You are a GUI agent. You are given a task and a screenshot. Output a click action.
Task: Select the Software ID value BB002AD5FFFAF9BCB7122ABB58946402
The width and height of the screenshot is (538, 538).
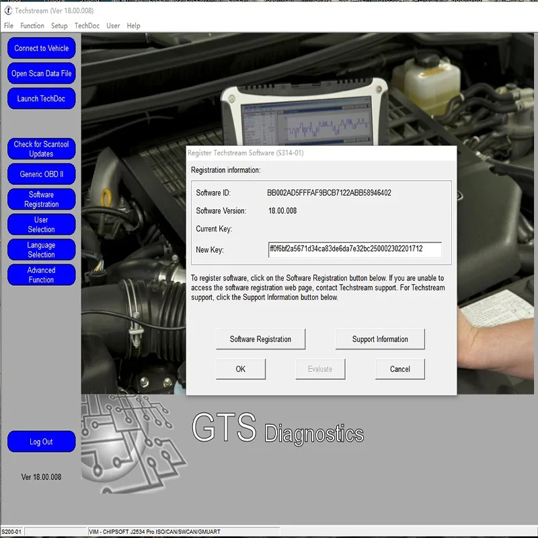[329, 193]
